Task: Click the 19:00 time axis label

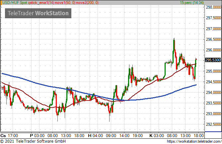Action: (x=137, y=136)
